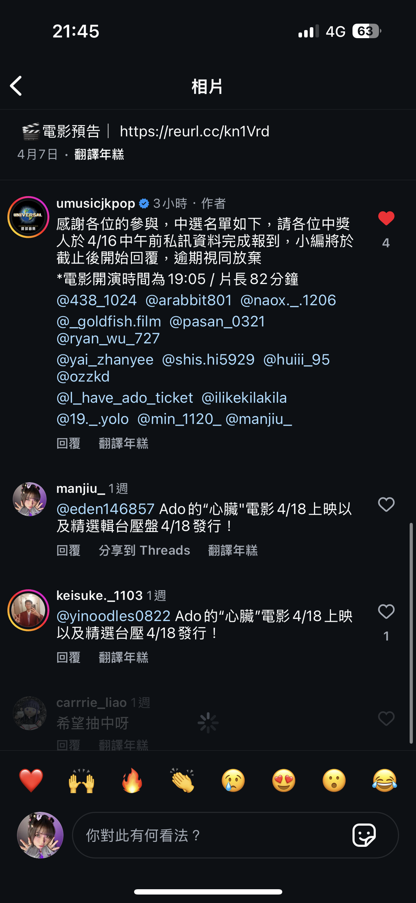Open the sticker/GIF picker icon
This screenshot has width=416, height=903.
(x=364, y=835)
